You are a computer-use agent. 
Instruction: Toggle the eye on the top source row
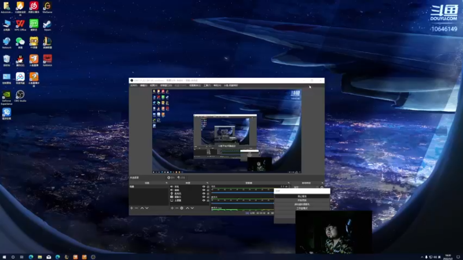click(x=204, y=187)
